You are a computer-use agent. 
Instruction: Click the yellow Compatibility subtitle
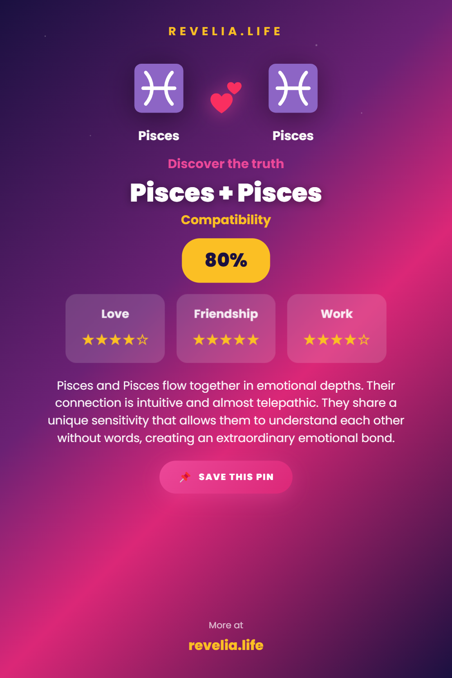click(226, 220)
